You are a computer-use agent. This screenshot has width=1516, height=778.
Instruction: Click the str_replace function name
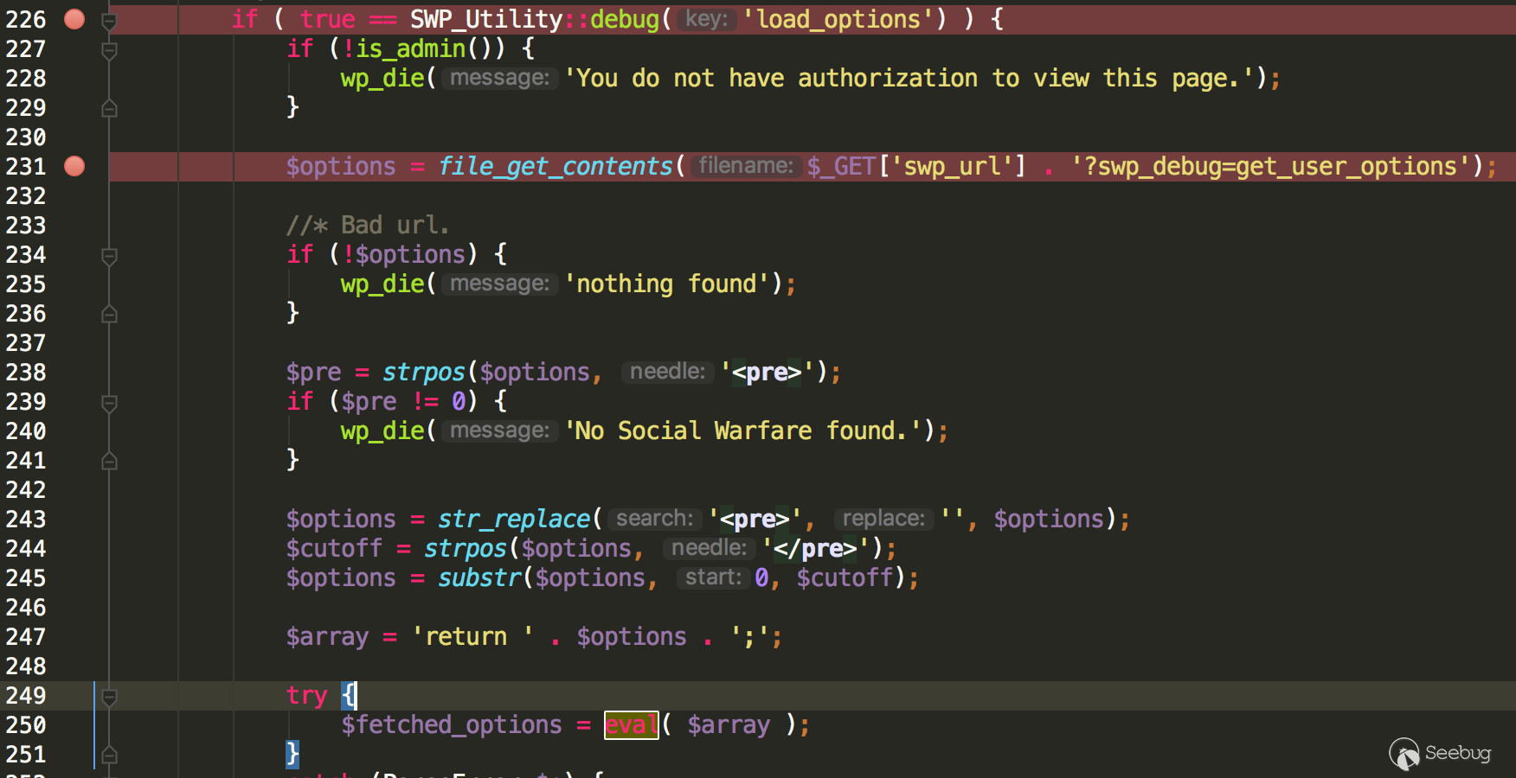click(514, 519)
